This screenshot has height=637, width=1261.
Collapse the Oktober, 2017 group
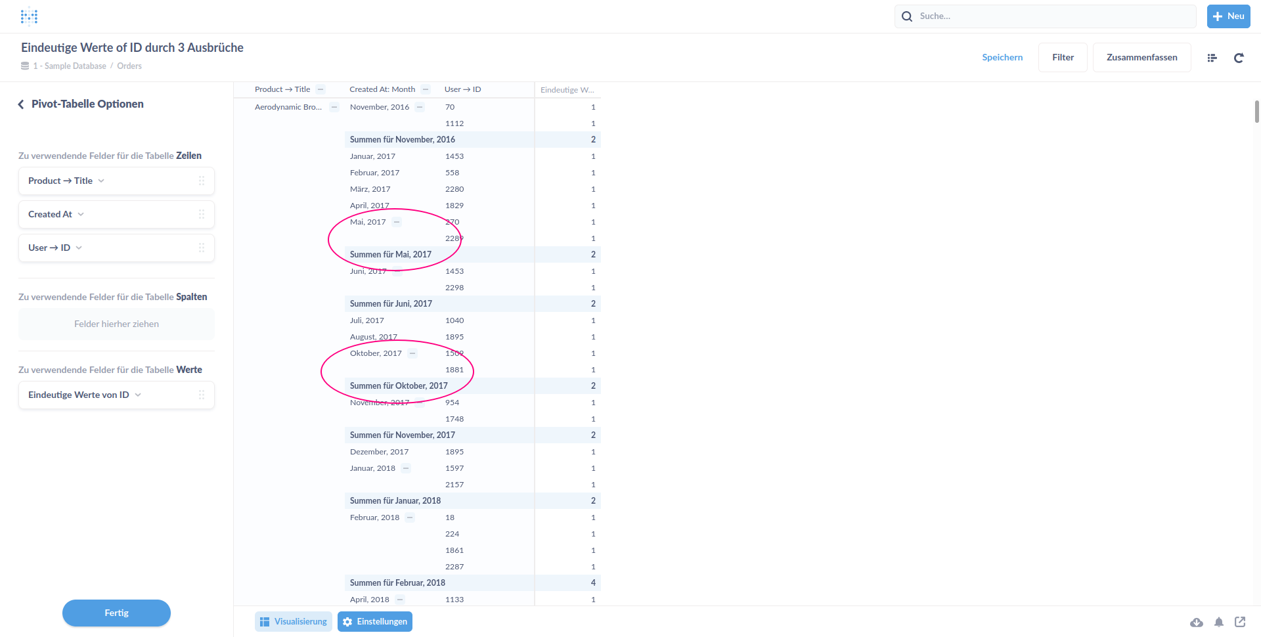(412, 353)
